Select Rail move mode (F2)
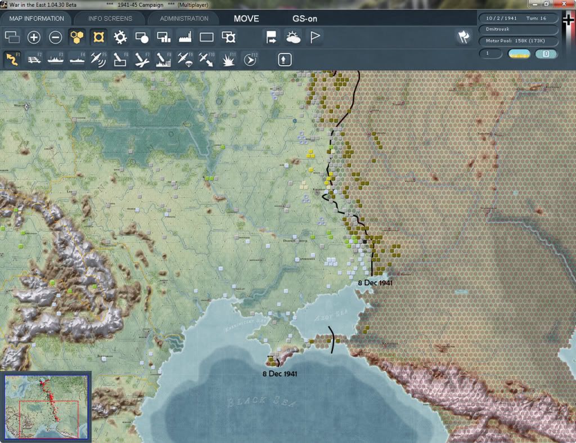576x443 pixels. pos(34,59)
